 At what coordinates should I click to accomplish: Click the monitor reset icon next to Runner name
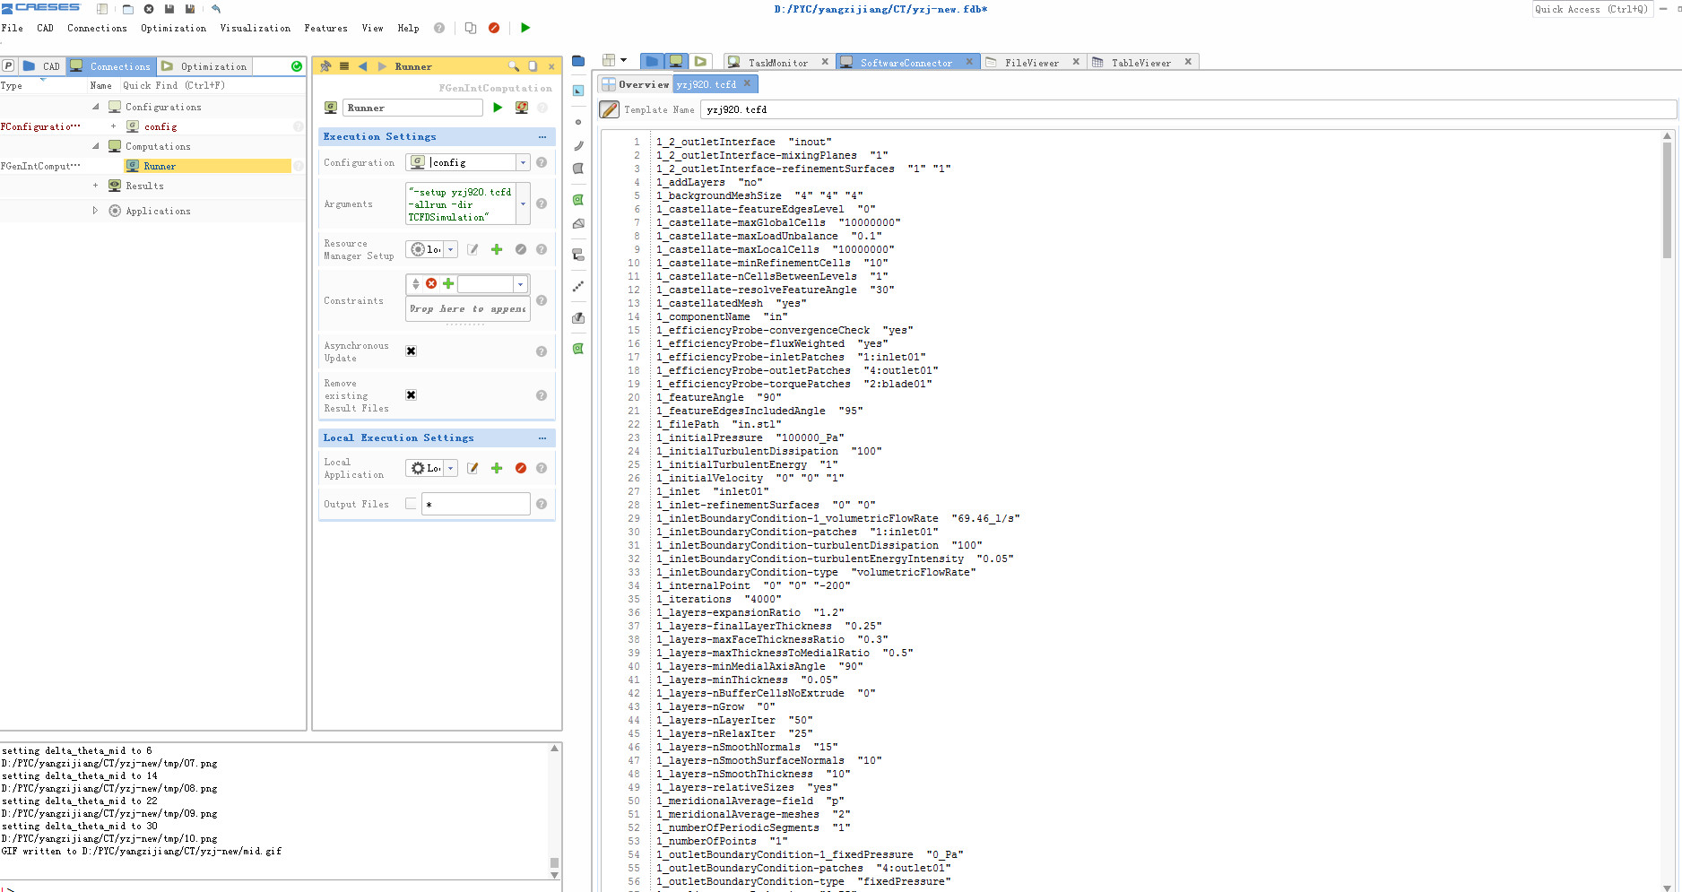tap(521, 108)
